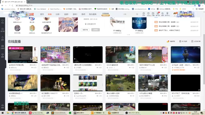Focus the header search input field
205x115 pixels.
click(x=129, y=14)
